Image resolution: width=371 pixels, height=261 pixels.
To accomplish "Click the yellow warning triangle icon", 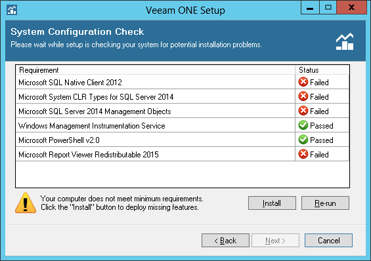I will [x=26, y=203].
